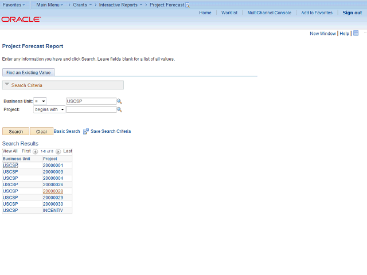Image resolution: width=367 pixels, height=275 pixels.
Task: Click the '1-8 of 8' row counter
Action: 47,151
